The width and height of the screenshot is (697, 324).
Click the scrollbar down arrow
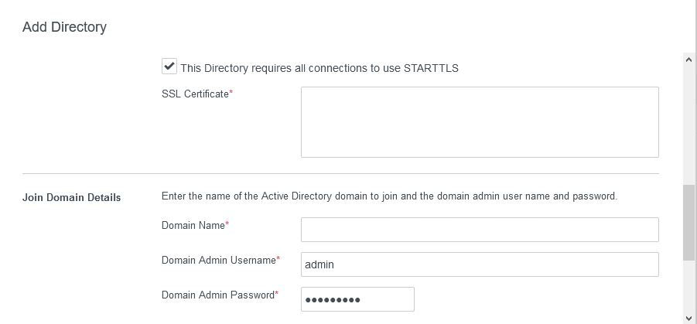point(688,317)
